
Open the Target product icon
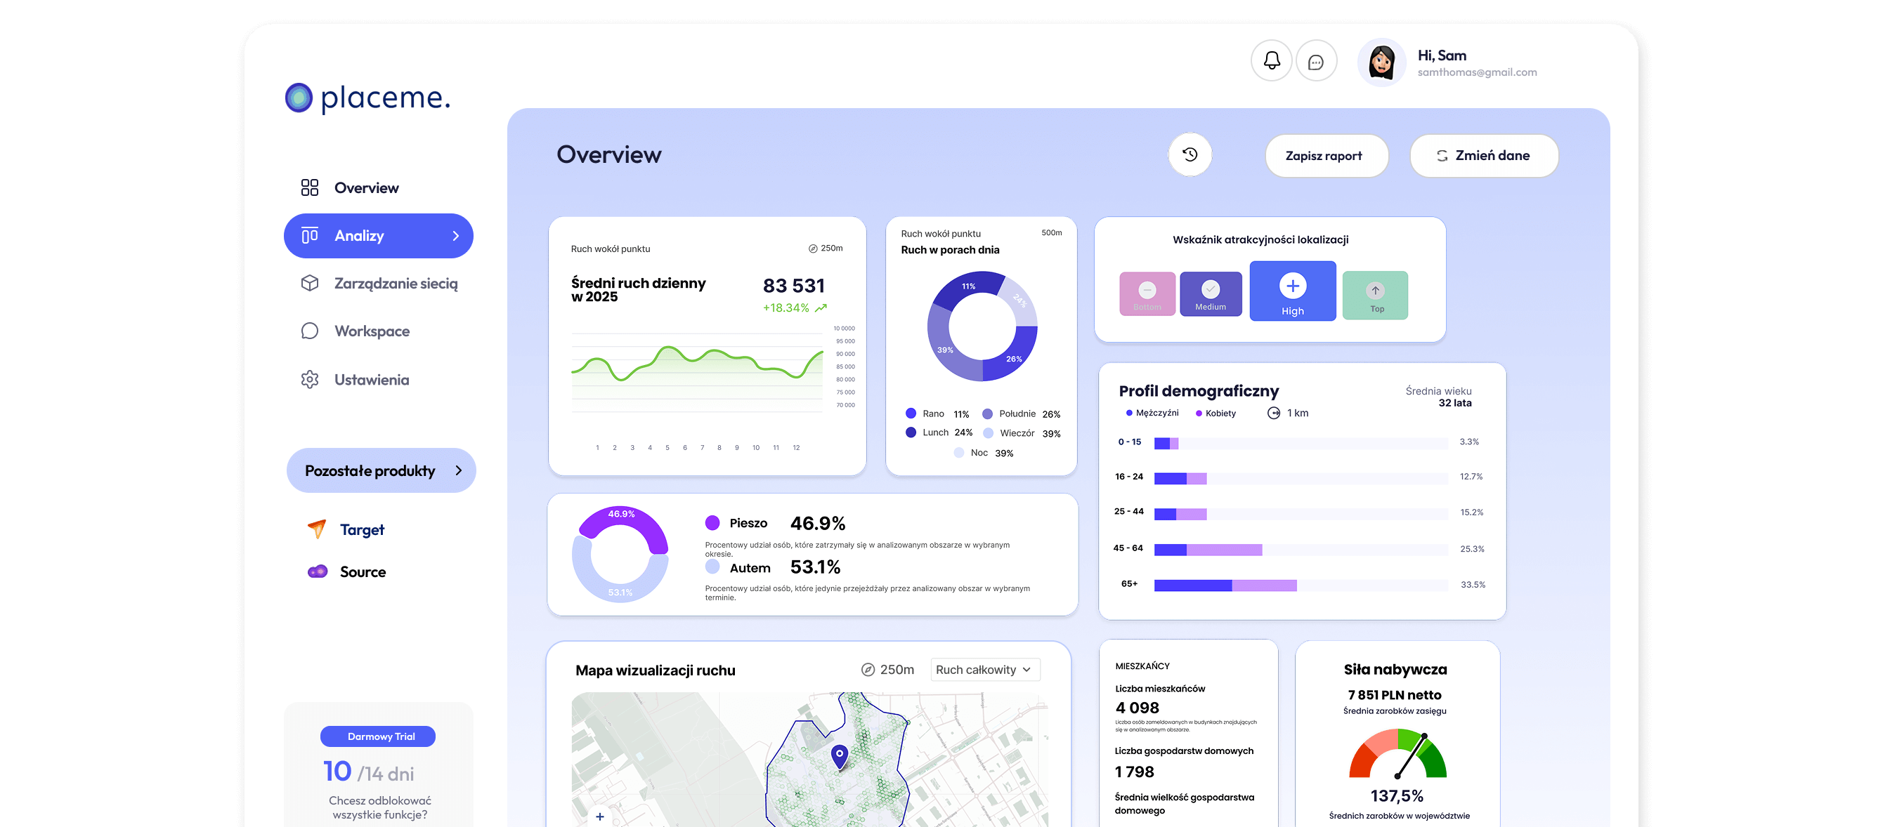coord(315,529)
